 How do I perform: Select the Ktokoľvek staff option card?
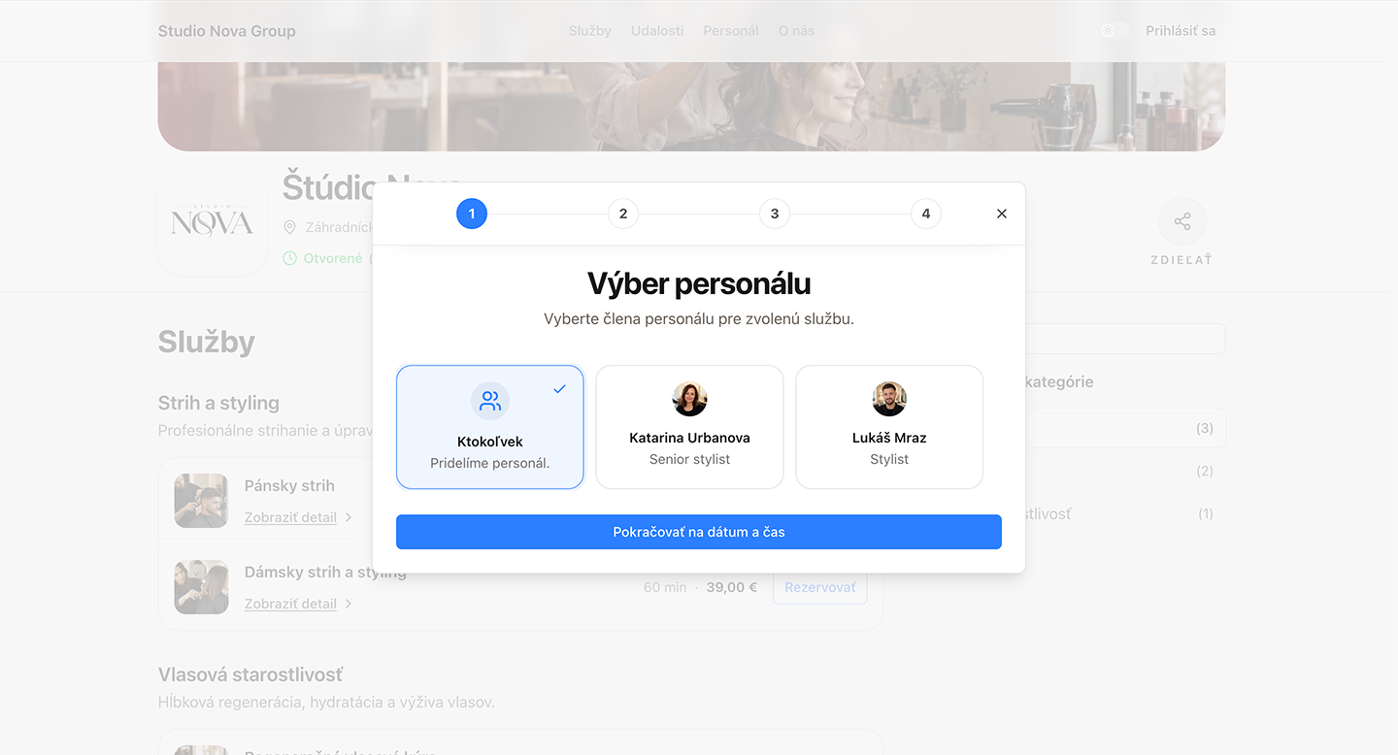coord(490,427)
